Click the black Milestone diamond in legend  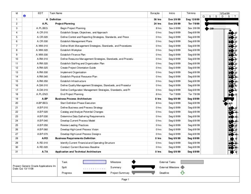pyautogui.click(x=133, y=162)
